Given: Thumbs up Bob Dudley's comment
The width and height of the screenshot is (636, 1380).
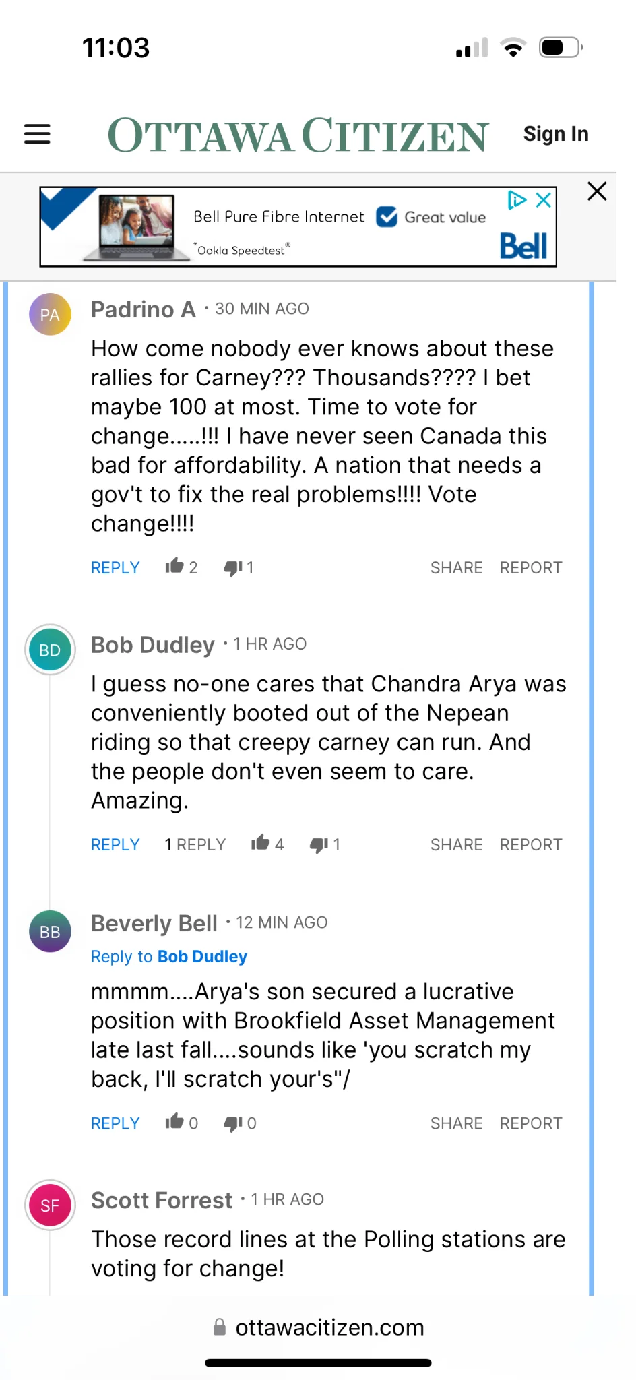Looking at the screenshot, I should [x=260, y=843].
